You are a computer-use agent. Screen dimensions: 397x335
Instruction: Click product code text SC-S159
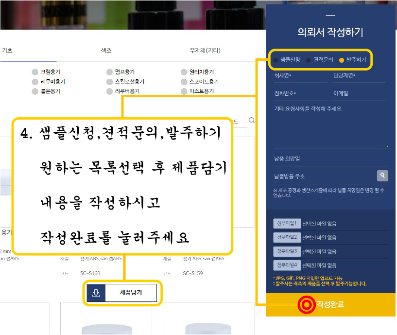tap(193, 273)
